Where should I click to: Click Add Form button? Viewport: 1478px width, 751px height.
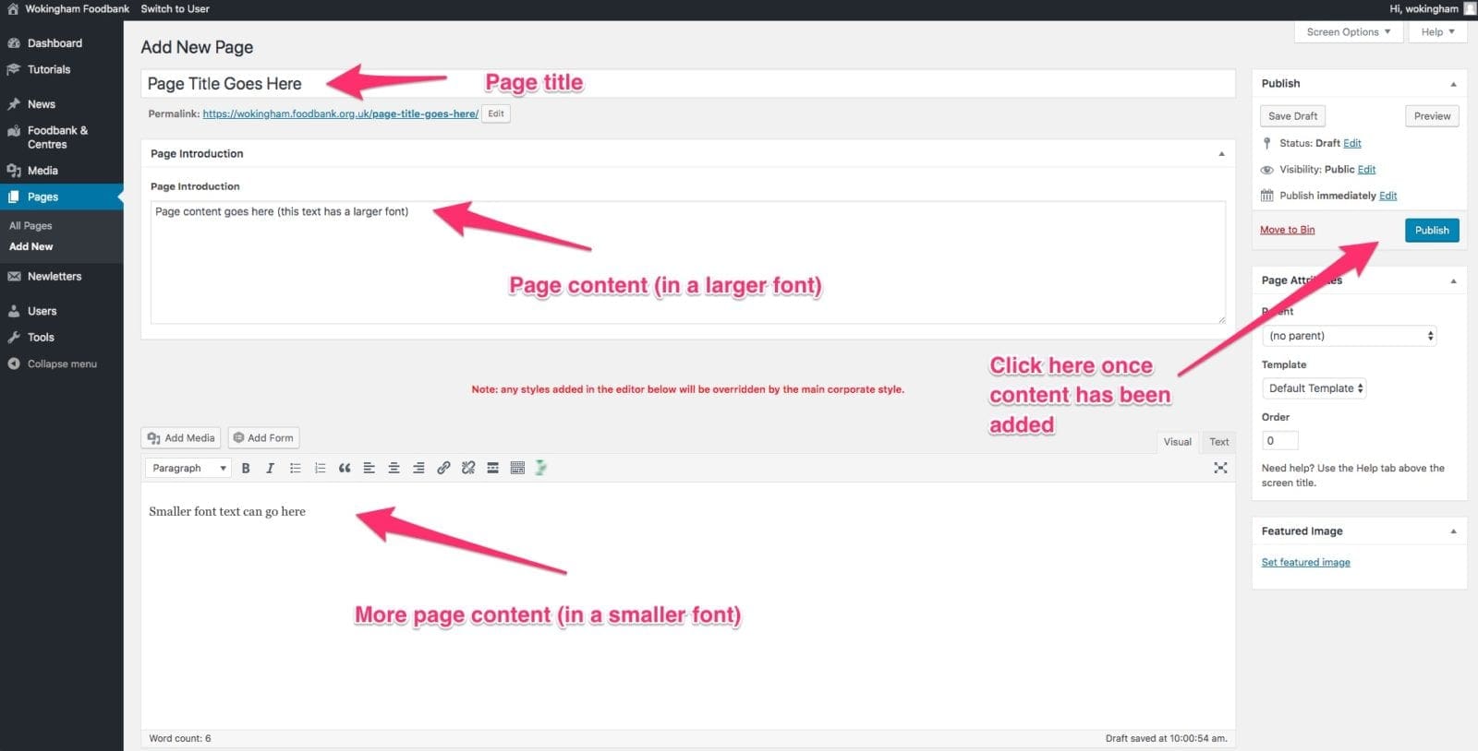tap(263, 438)
